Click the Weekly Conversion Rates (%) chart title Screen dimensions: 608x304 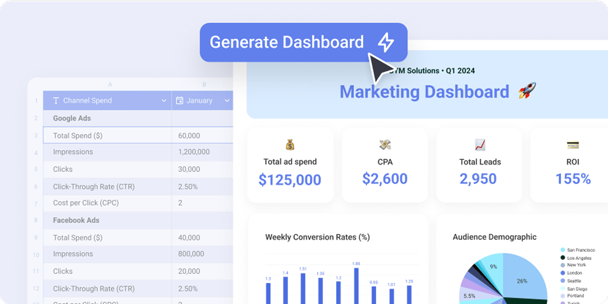[x=317, y=237]
